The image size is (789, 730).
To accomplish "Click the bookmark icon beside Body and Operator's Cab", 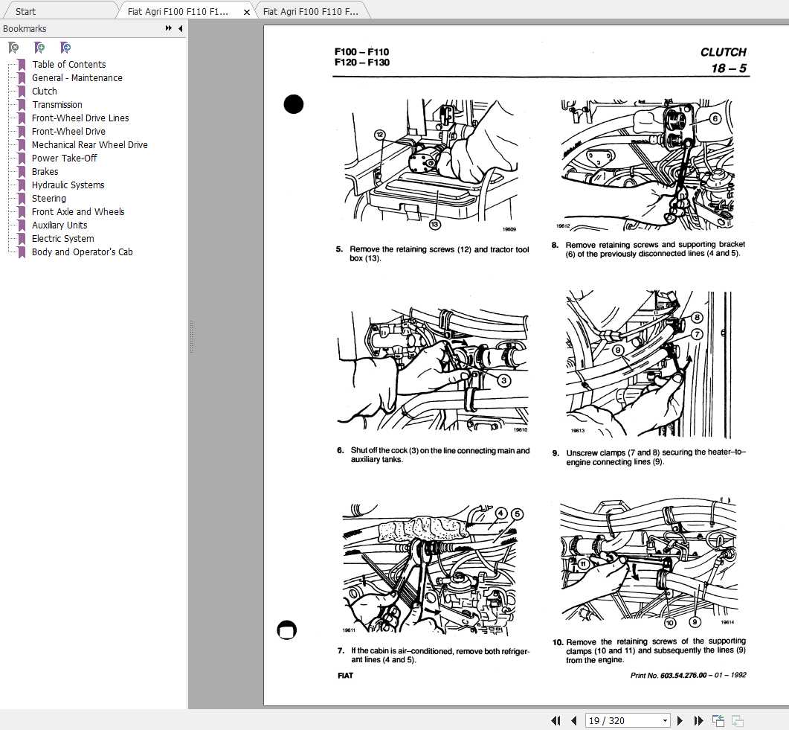I will pos(22,252).
